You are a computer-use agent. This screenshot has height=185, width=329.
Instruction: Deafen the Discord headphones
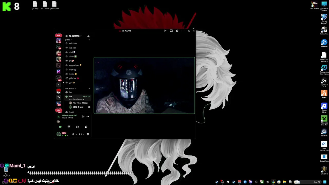click(x=80, y=134)
